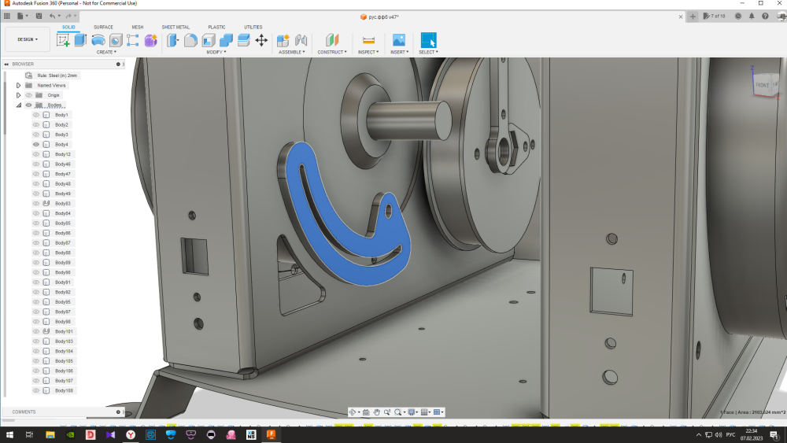Screen dimensions: 787x443
Task: Expand the Origin folder
Action: coord(18,95)
